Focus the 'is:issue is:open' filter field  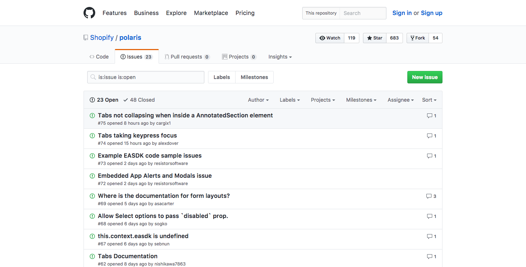point(146,77)
